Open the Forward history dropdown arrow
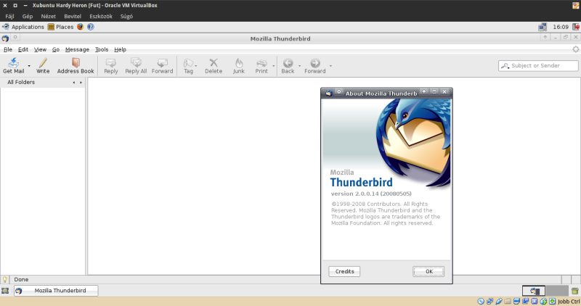The width and height of the screenshot is (581, 306). click(330, 66)
